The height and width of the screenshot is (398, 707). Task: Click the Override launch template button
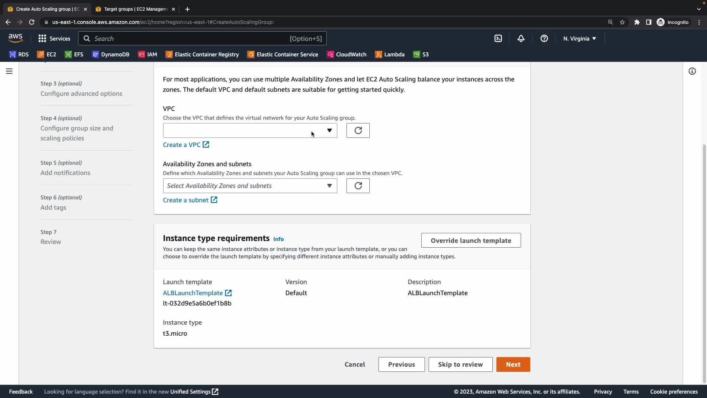point(471,241)
